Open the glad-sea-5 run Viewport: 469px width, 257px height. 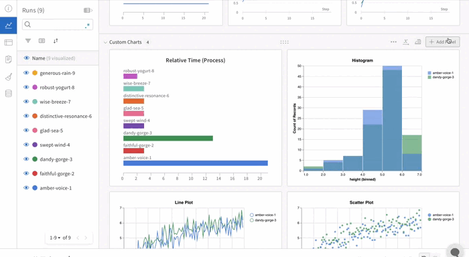point(52,131)
